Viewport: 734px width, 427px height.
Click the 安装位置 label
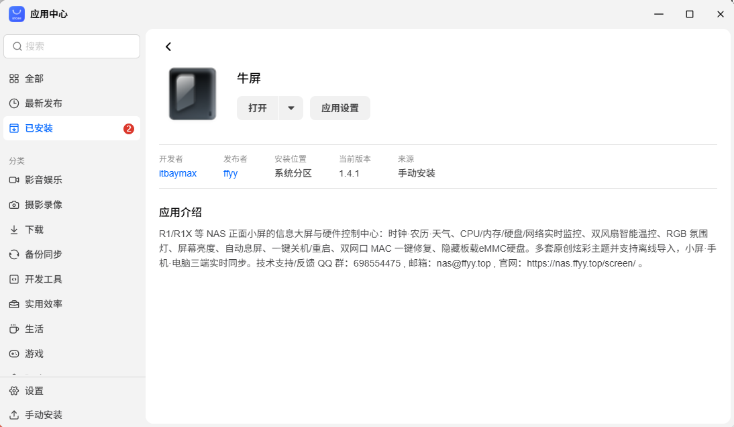(291, 158)
